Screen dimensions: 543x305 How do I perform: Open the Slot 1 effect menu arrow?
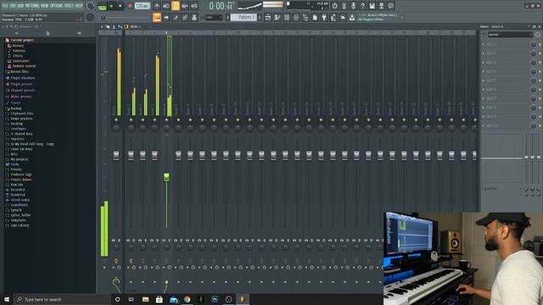(484, 44)
